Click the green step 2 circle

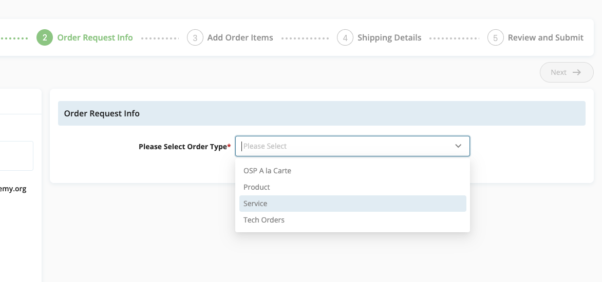click(x=45, y=37)
